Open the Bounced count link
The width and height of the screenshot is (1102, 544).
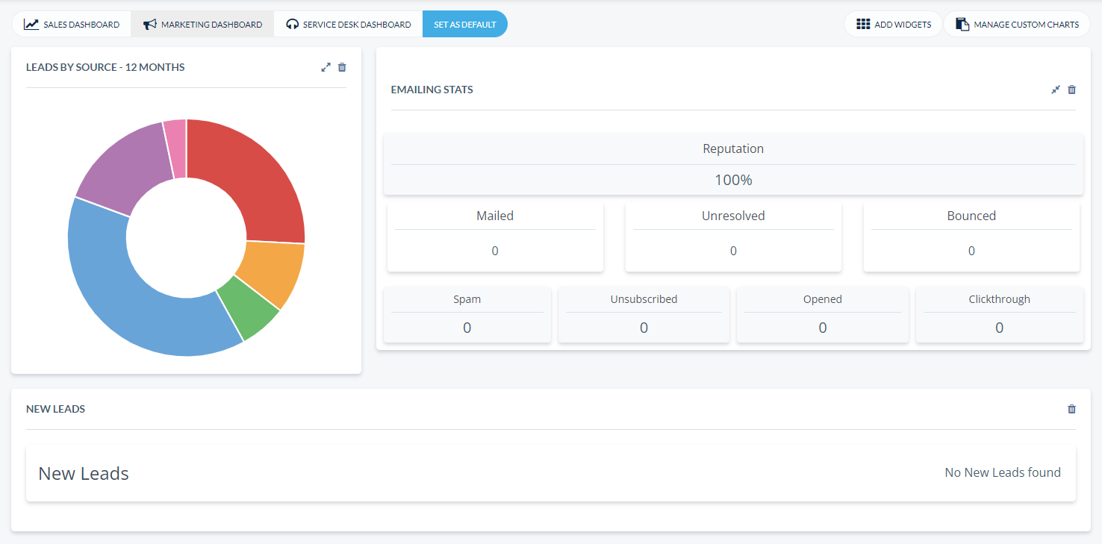point(971,251)
